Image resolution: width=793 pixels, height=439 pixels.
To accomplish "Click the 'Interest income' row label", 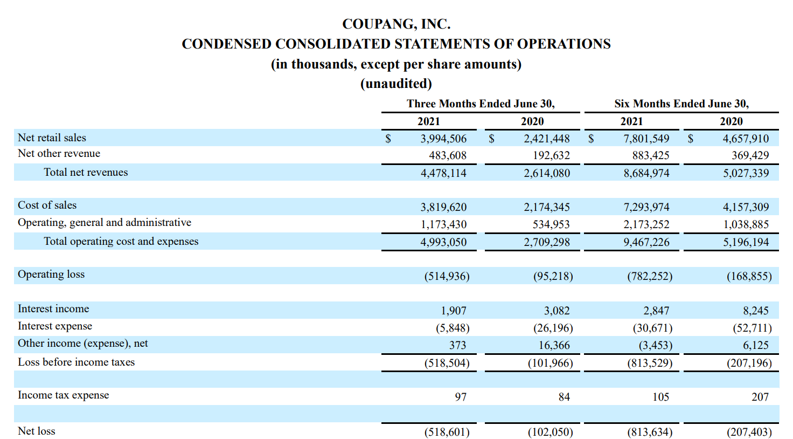I will point(53,308).
